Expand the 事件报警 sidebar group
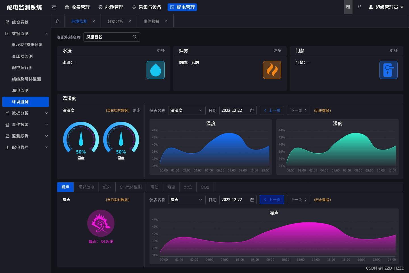Screen dimensions: 409x273 47,125
